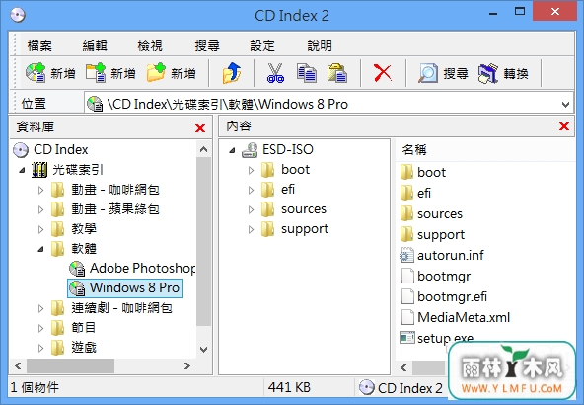Expand the 遊戲 folder node
Viewport: 584px width, 405px height.
pyautogui.click(x=41, y=348)
